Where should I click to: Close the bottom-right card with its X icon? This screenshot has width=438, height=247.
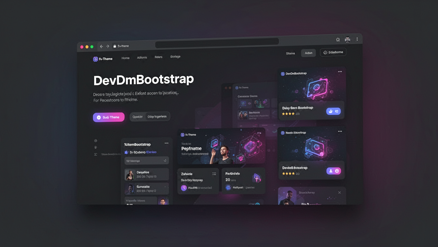tap(339, 193)
